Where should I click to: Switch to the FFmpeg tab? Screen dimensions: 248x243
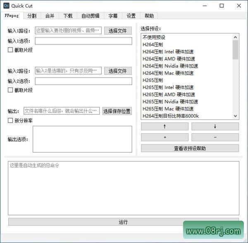coord(12,16)
